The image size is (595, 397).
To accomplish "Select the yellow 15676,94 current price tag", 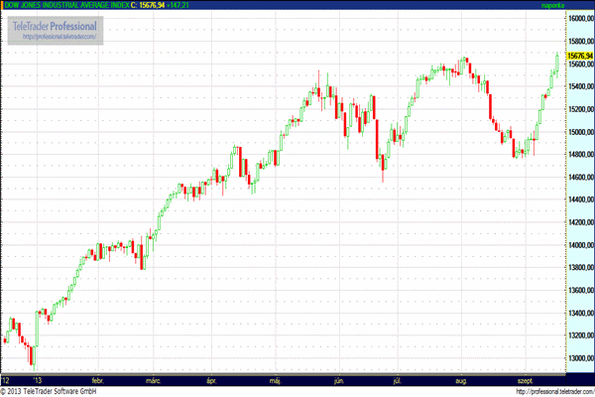I will [x=579, y=56].
